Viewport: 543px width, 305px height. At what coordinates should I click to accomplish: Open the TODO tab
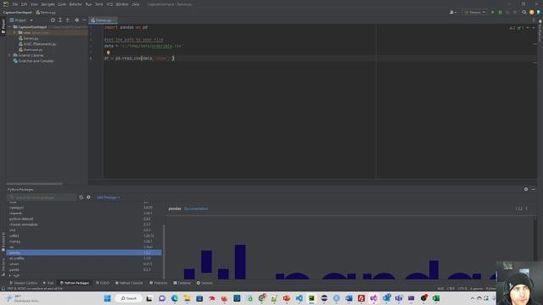(102, 283)
